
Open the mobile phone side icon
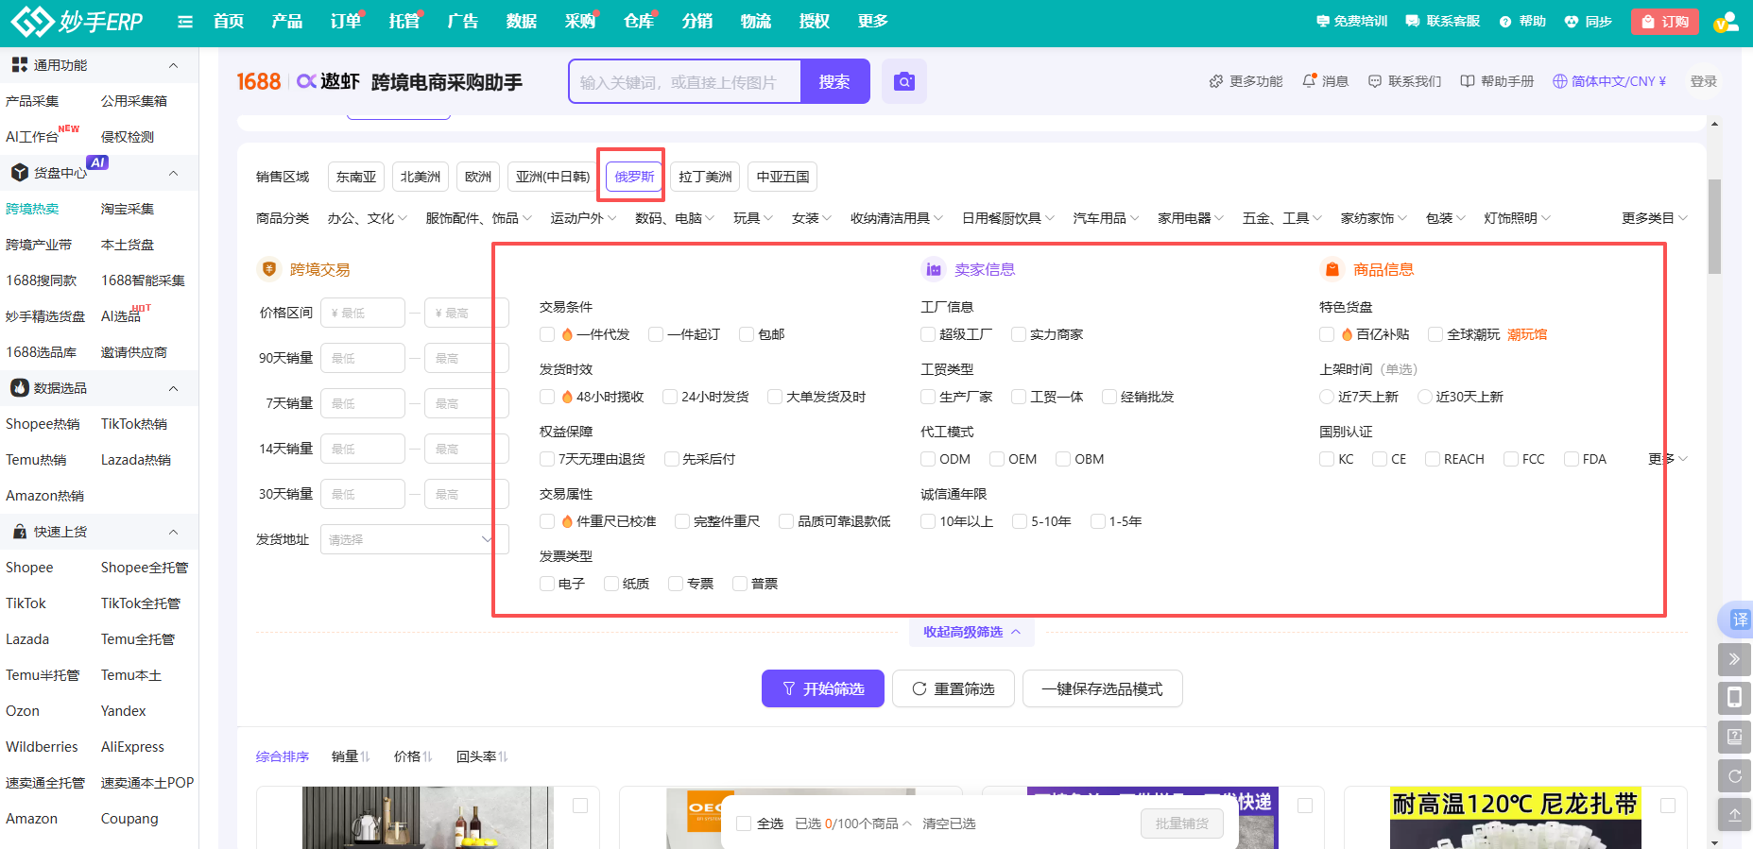[1734, 698]
